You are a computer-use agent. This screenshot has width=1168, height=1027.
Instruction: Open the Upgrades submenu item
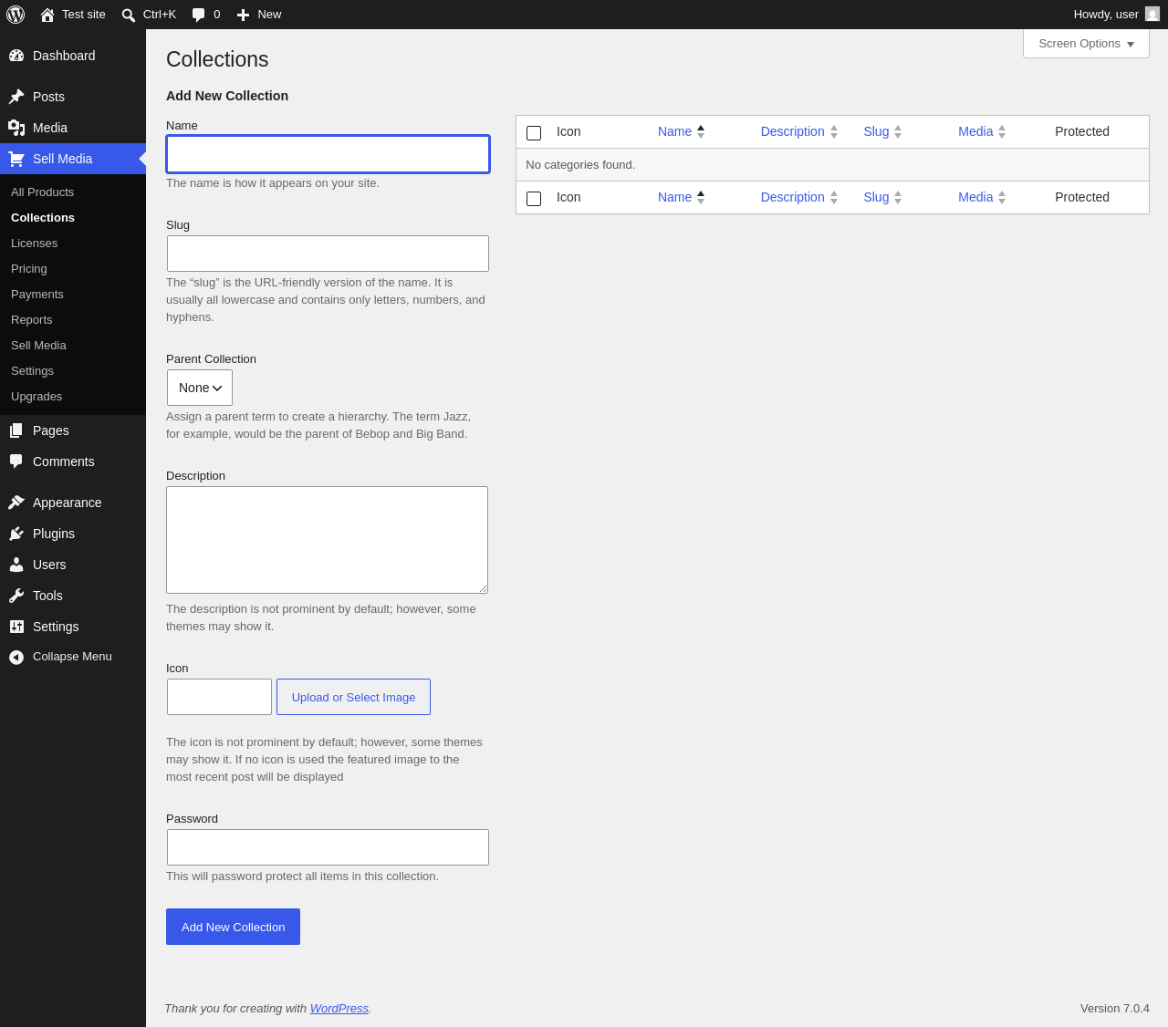(x=36, y=397)
